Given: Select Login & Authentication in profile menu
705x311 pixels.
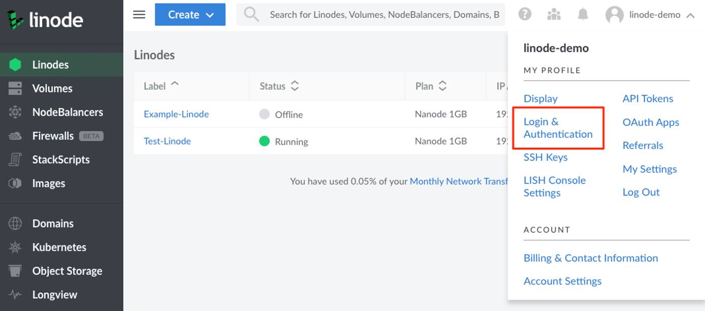Looking at the screenshot, I should [x=558, y=128].
